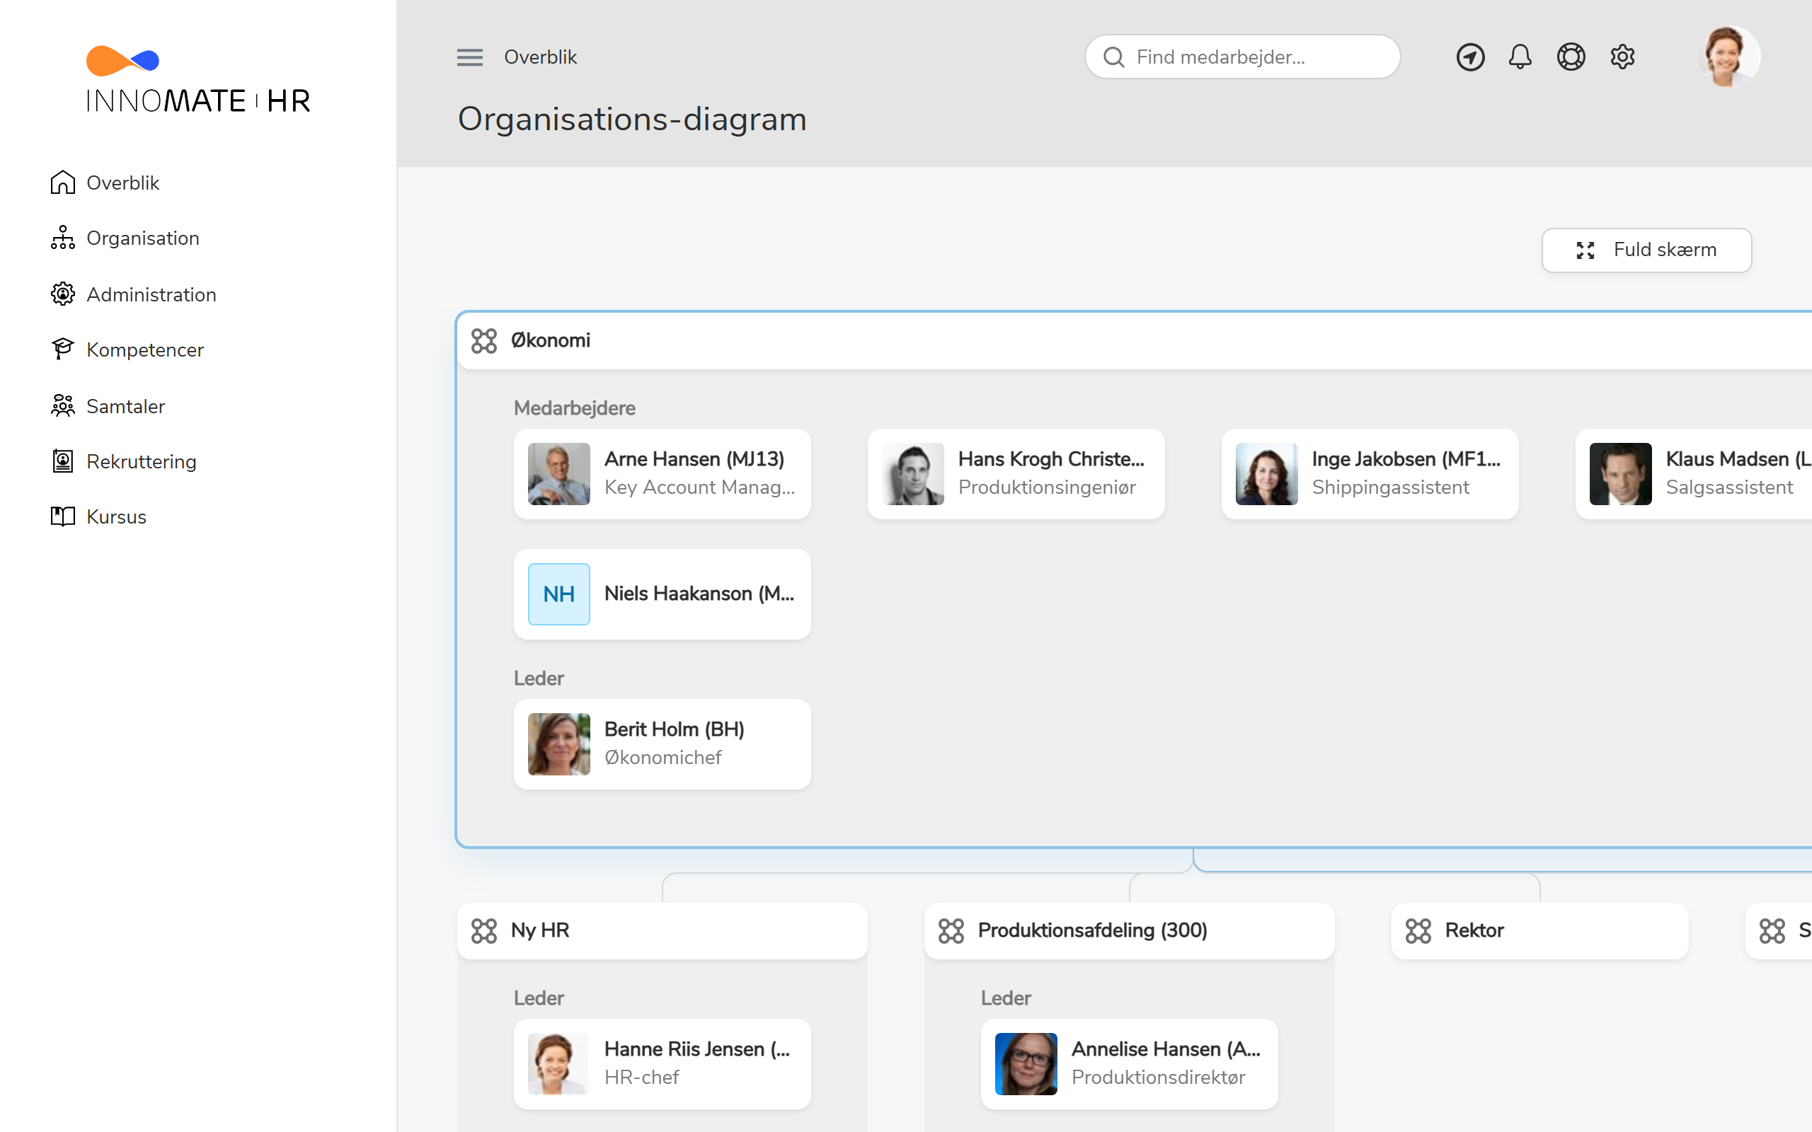Click the search magnifier icon
The height and width of the screenshot is (1132, 1812).
pyautogui.click(x=1114, y=57)
